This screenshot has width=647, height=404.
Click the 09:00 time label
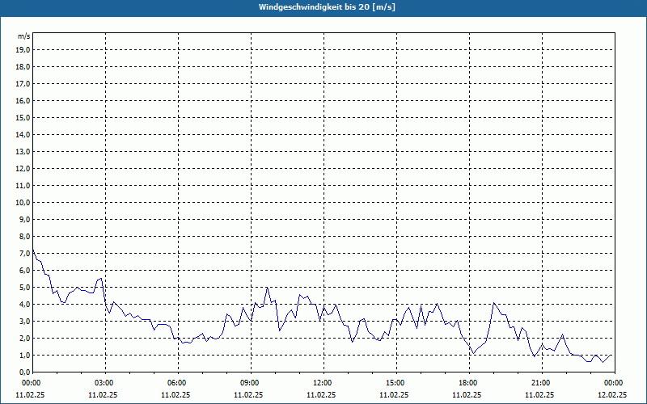pyautogui.click(x=251, y=383)
